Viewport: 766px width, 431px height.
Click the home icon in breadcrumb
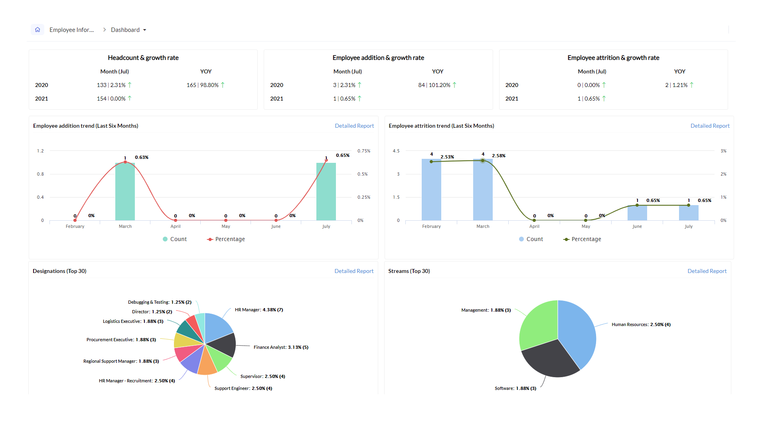tap(38, 30)
